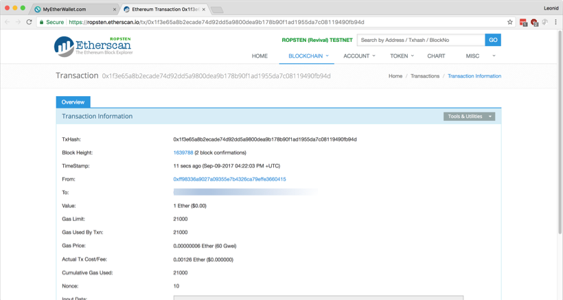Click the TimeStamp value text
Image resolution: width=563 pixels, height=300 pixels.
(227, 166)
